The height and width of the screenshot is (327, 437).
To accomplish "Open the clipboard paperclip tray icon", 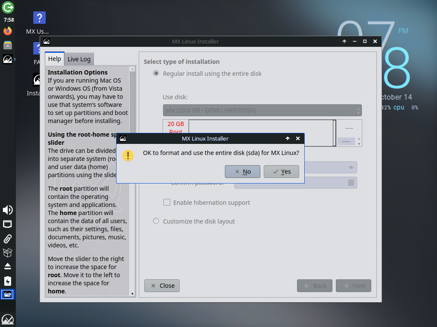I will click(x=8, y=238).
